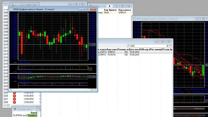Maximize the RIU6 chart window

(204, 19)
